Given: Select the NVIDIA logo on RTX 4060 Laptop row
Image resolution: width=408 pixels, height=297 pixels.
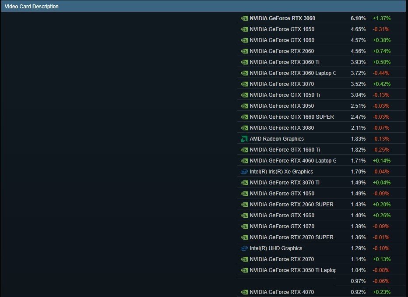Looking at the screenshot, I should [x=244, y=161].
